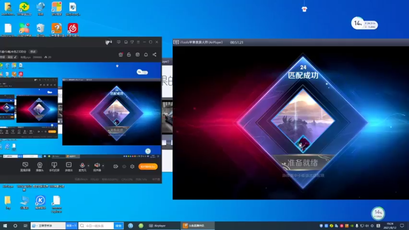
Task: Mute the speaker in the streaming toolbar
Action: (x=97, y=167)
